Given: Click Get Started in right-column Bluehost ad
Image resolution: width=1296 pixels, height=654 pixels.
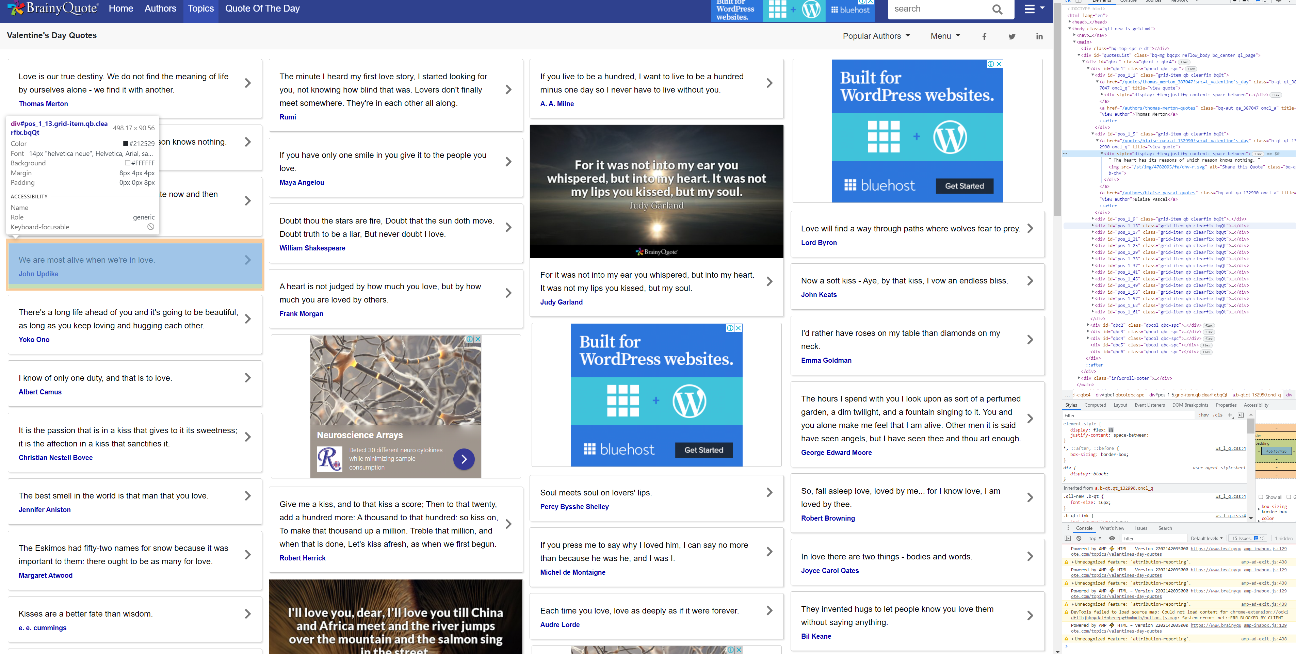Looking at the screenshot, I should tap(964, 186).
